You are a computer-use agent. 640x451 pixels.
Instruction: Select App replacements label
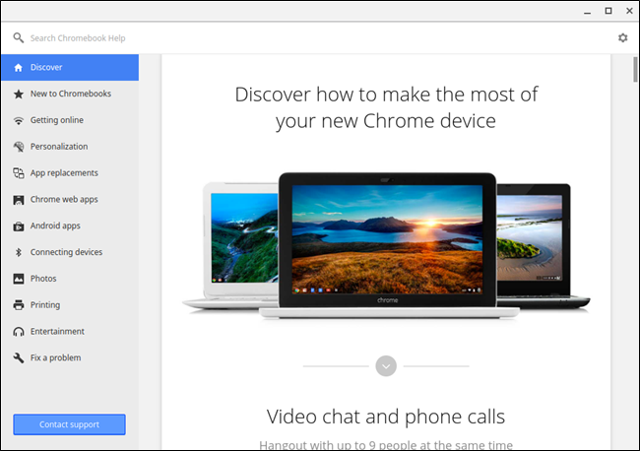[x=64, y=173]
